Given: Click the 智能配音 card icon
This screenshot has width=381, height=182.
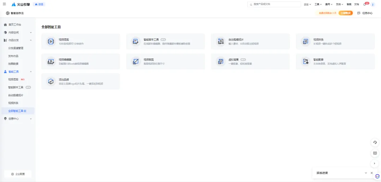Looking at the screenshot, I should coord(306,62).
